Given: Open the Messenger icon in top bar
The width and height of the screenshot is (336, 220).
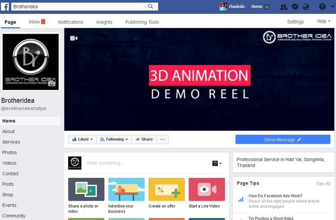Looking at the screenshot, I should point(295,7).
